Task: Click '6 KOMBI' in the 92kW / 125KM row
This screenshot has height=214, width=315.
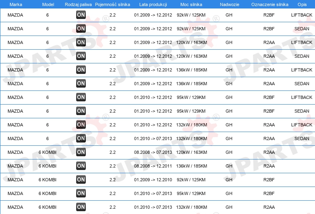Action: pos(48,180)
